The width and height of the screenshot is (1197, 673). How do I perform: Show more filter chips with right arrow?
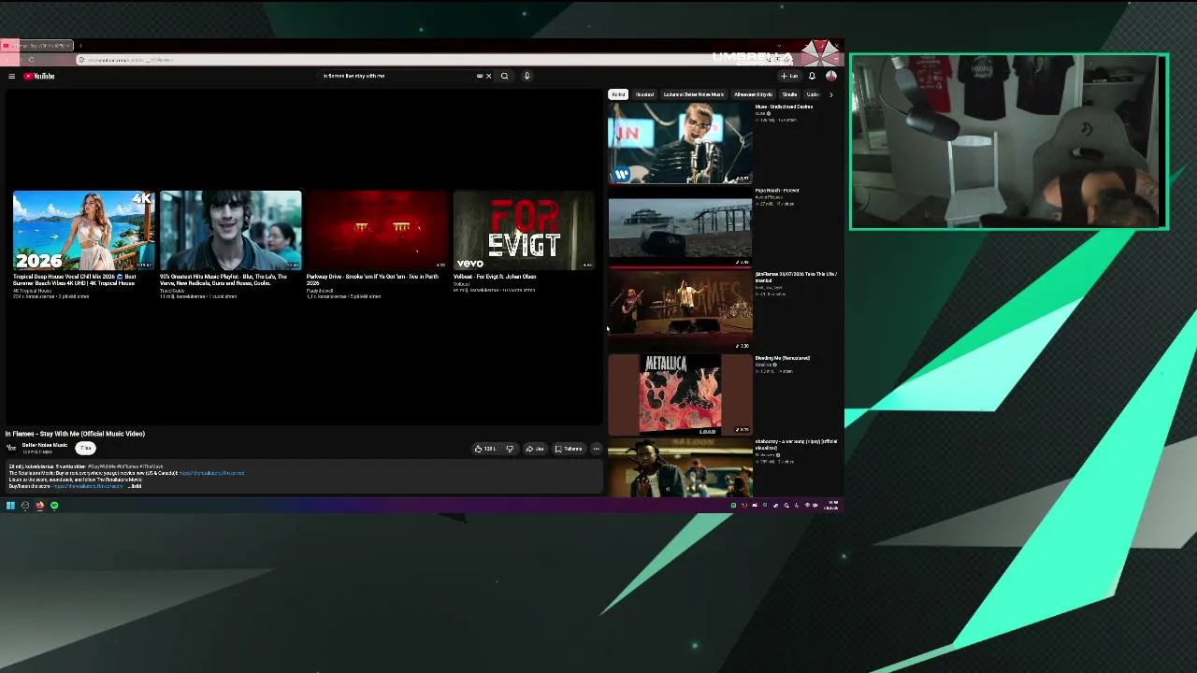[x=830, y=94]
